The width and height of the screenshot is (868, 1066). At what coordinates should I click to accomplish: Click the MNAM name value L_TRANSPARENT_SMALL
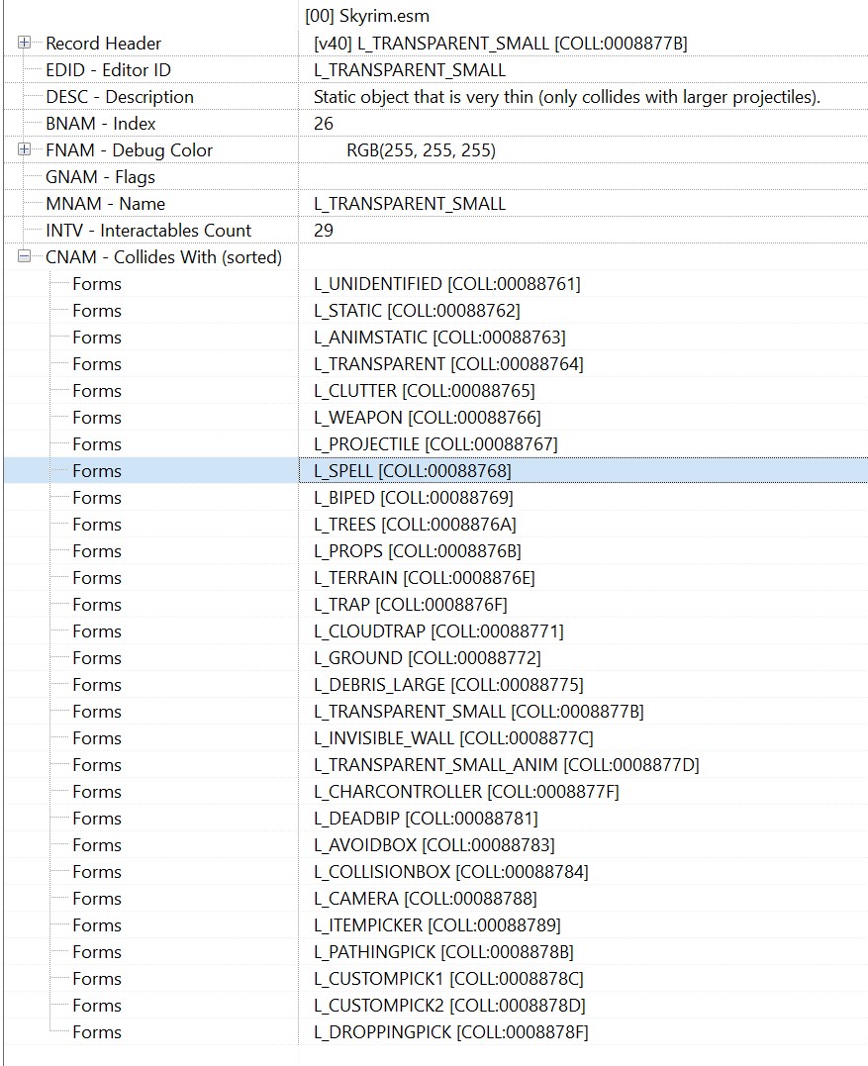[409, 203]
